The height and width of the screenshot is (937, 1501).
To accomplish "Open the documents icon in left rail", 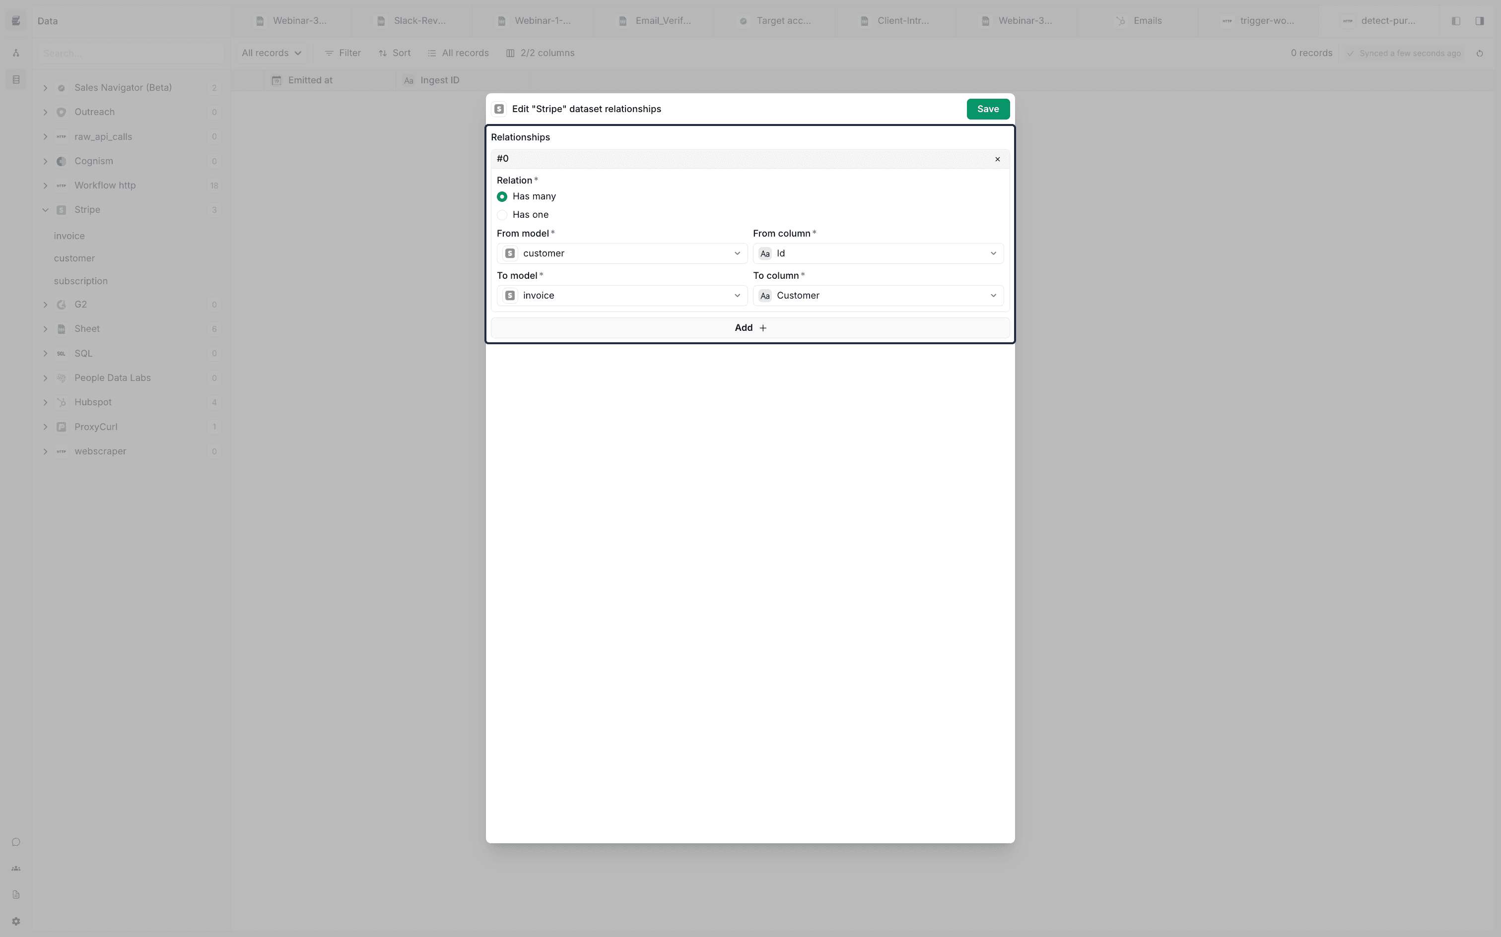I will pyautogui.click(x=16, y=895).
